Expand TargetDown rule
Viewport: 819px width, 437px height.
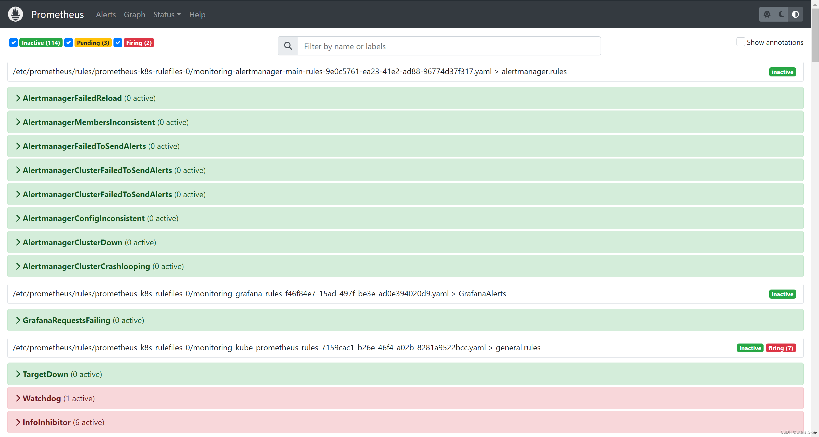pos(405,374)
